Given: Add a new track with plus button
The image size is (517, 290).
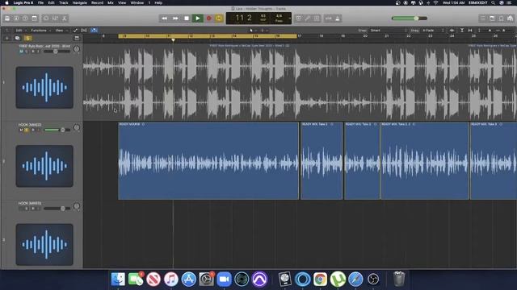Looking at the screenshot, I should 7,38.
